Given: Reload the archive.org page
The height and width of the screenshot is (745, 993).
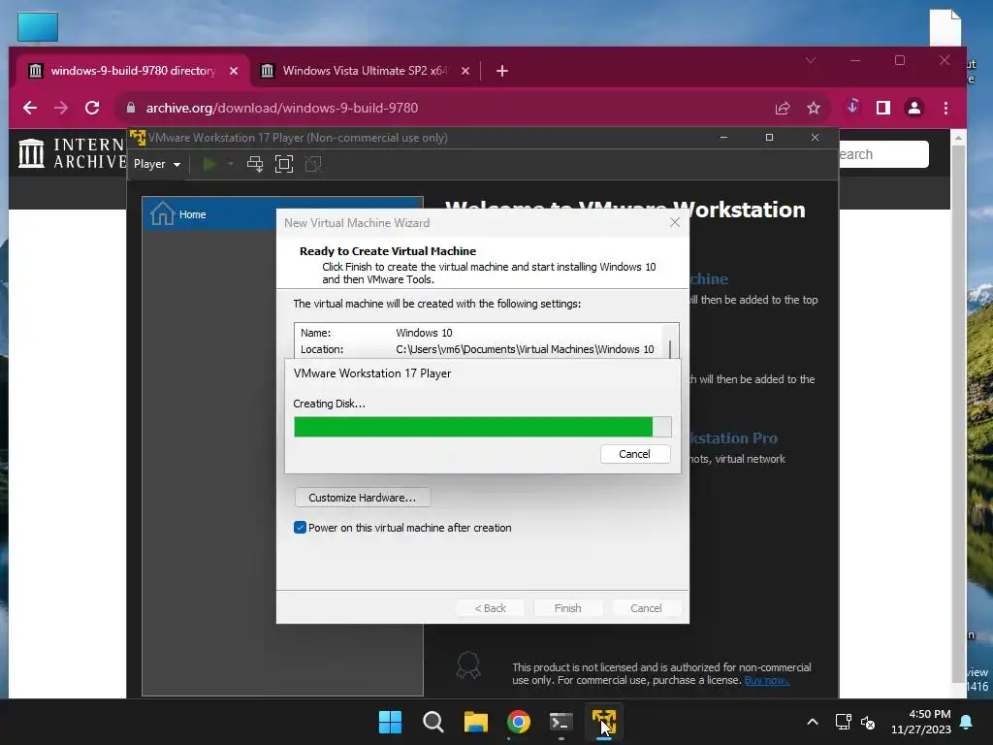Looking at the screenshot, I should click(x=92, y=108).
